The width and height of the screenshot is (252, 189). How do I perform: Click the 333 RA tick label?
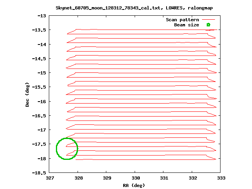(x=221, y=178)
